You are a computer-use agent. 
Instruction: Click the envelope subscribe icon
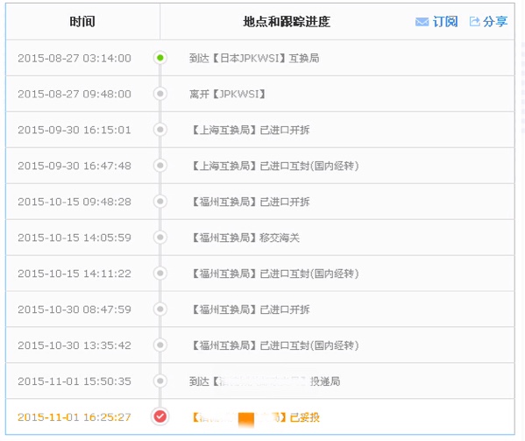(x=422, y=22)
